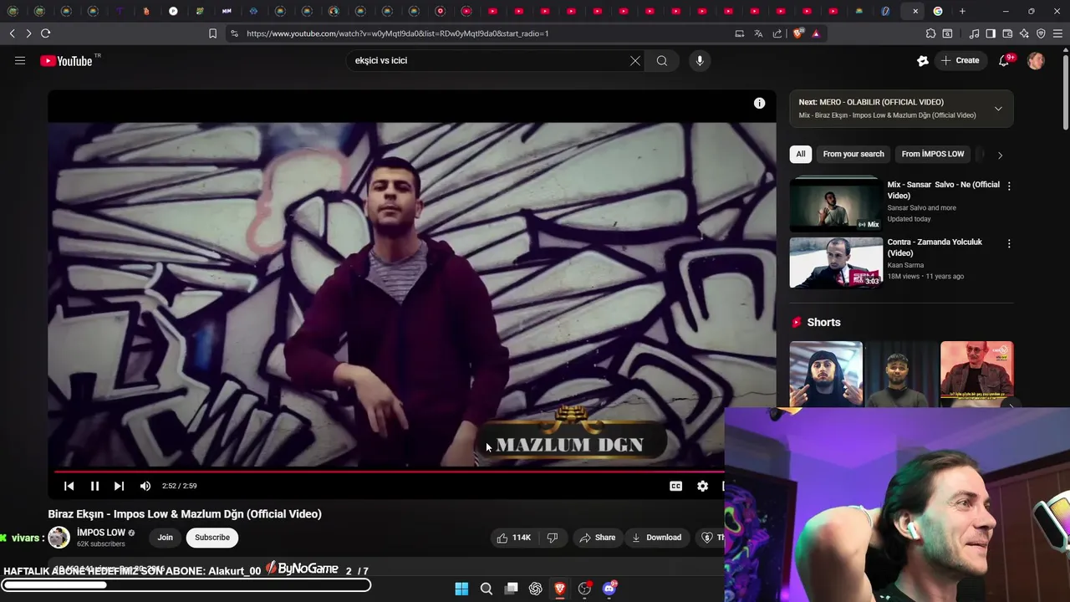Toggle closed captions CC
This screenshot has height=602, width=1070.
coord(675,486)
